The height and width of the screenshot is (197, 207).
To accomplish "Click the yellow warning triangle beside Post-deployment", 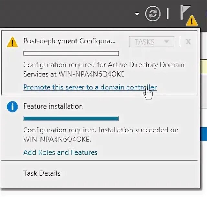I will pyautogui.click(x=13, y=42).
